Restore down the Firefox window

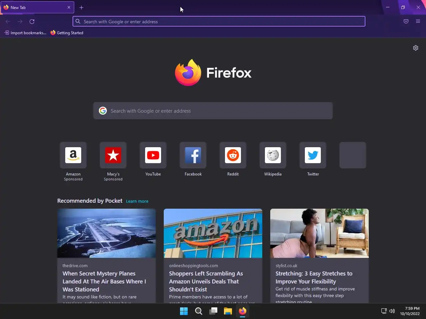pyautogui.click(x=403, y=7)
